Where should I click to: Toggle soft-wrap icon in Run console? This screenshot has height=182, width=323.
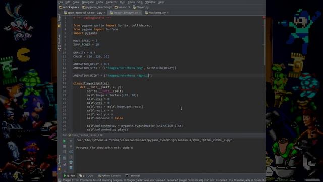click(x=71, y=152)
